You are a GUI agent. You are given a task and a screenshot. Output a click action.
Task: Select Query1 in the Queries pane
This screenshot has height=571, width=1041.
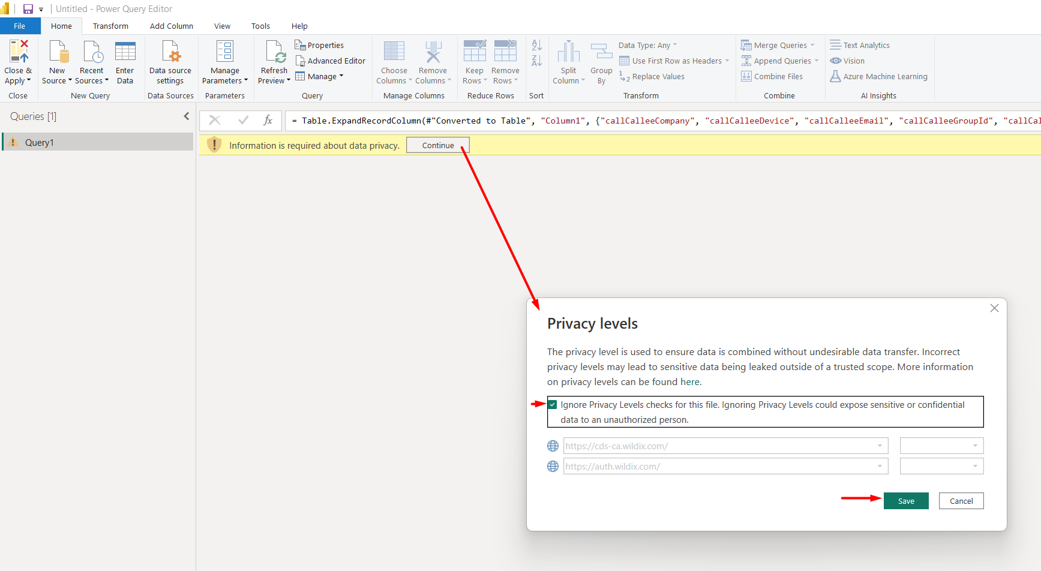(39, 142)
